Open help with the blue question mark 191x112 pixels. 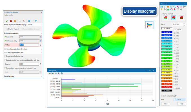[36, 21]
